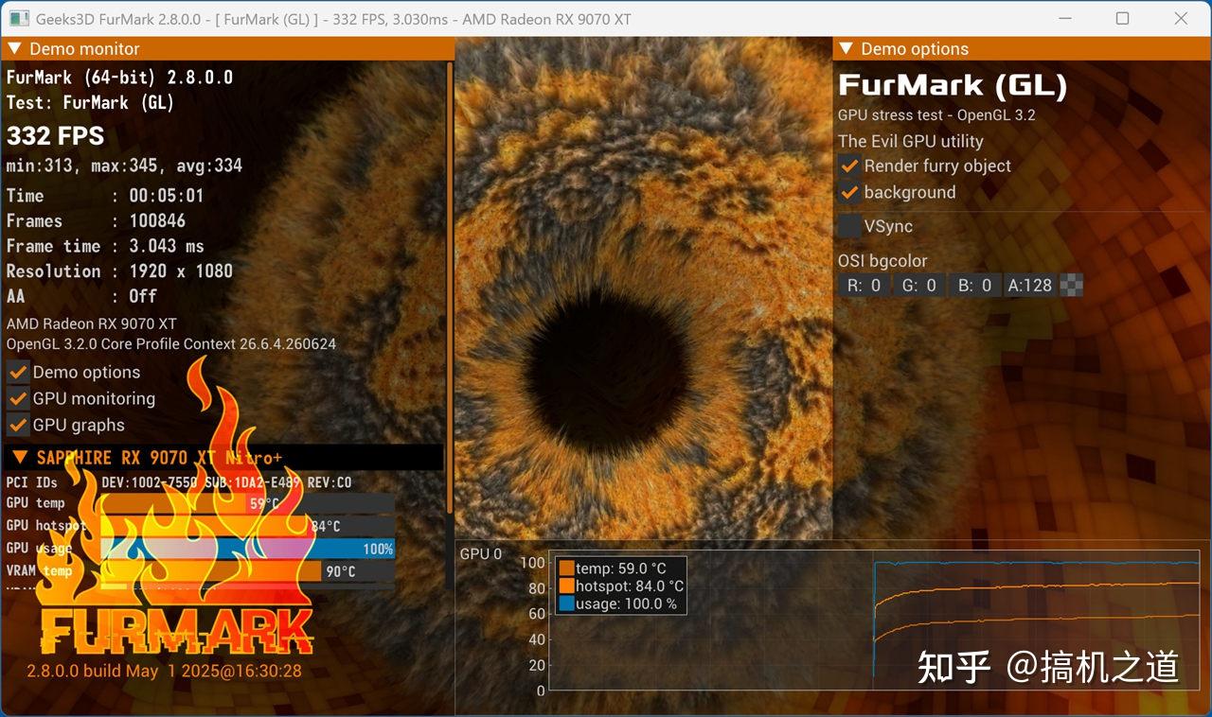The image size is (1212, 717).
Task: Click the AA Off value
Action: (x=143, y=296)
